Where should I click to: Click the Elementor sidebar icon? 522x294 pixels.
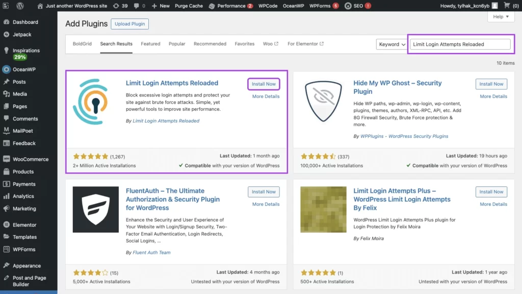[6, 225]
